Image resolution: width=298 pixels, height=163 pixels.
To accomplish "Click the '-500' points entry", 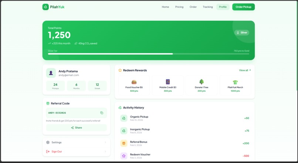I will [x=246, y=156].
